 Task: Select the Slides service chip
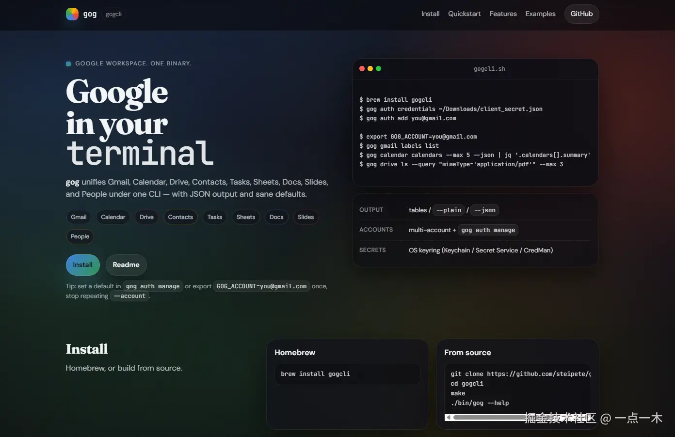305,217
